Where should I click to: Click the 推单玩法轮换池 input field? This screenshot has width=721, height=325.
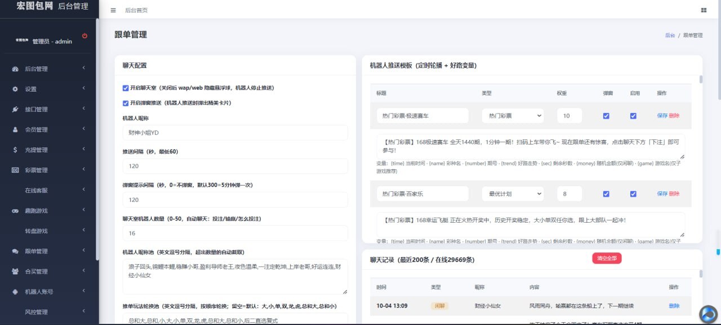point(235,319)
